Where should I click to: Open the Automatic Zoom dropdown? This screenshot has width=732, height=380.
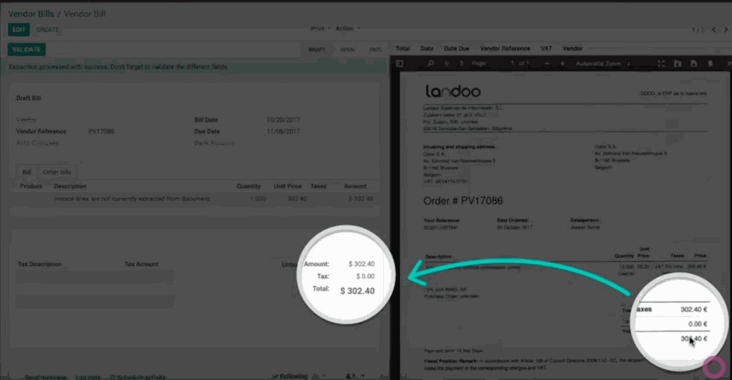click(603, 64)
